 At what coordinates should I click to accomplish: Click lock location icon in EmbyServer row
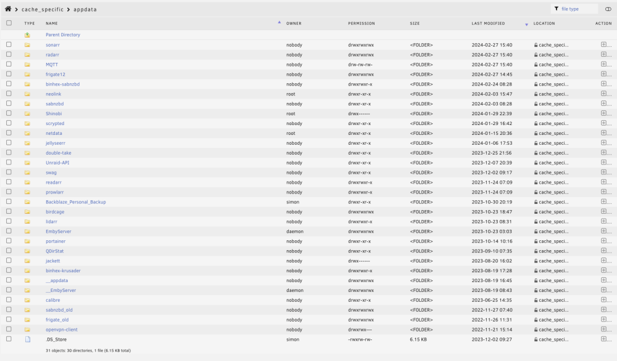click(536, 232)
